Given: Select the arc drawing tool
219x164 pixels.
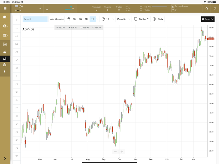Looking at the screenshot, I should [17, 36].
